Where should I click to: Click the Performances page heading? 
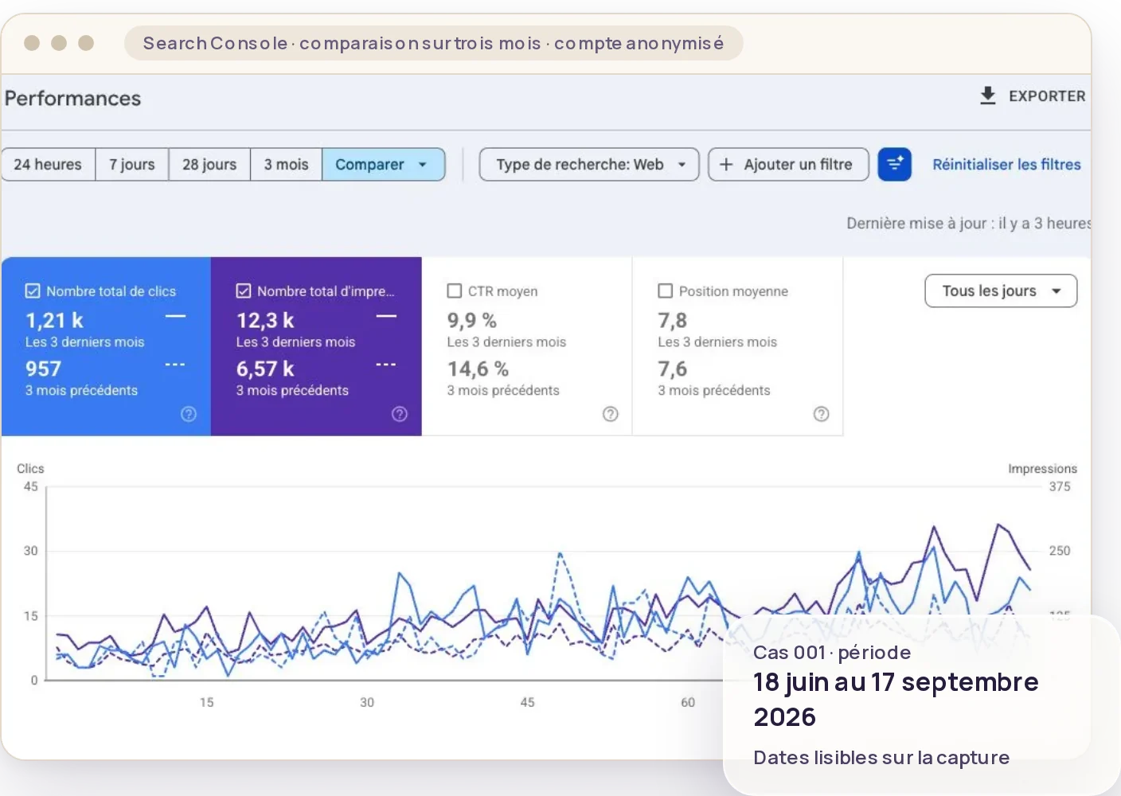click(72, 98)
